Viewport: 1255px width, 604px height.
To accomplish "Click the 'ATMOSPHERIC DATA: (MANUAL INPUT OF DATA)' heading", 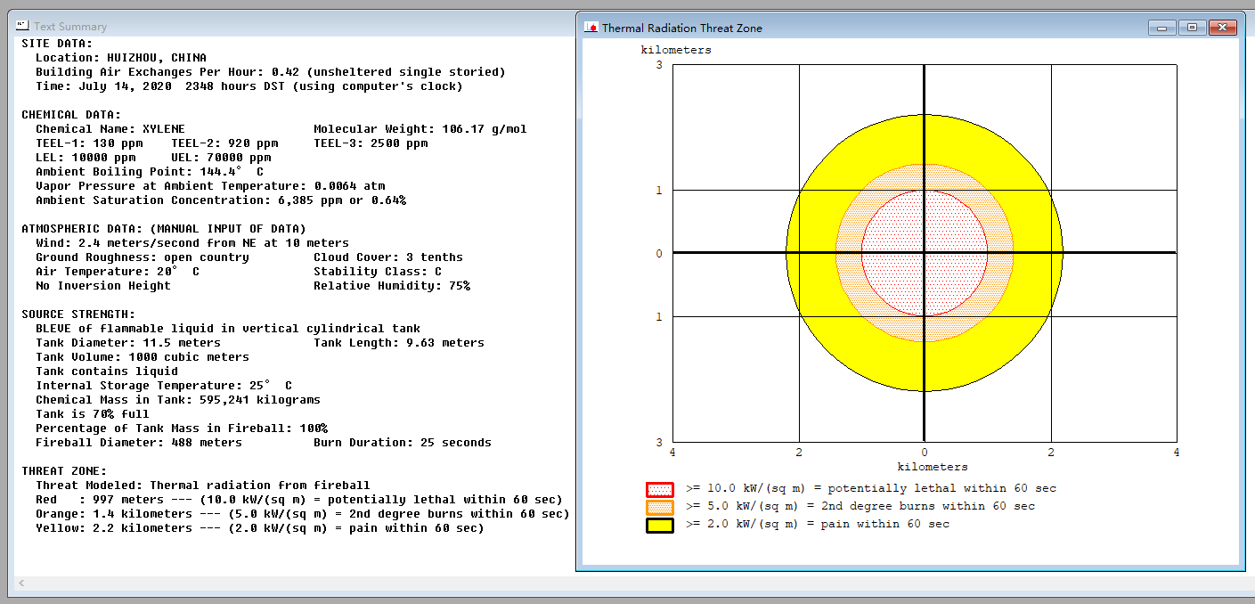I will 164,228.
